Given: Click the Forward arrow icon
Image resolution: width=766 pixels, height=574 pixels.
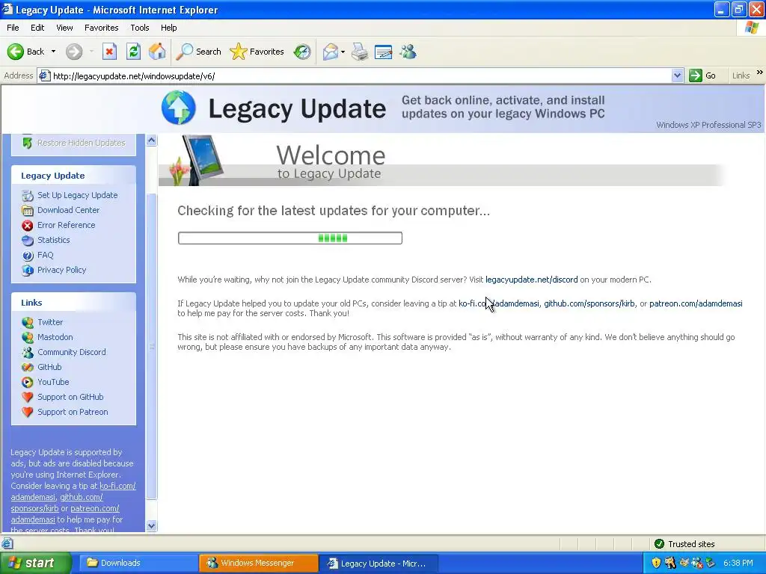Looking at the screenshot, I should pyautogui.click(x=74, y=52).
